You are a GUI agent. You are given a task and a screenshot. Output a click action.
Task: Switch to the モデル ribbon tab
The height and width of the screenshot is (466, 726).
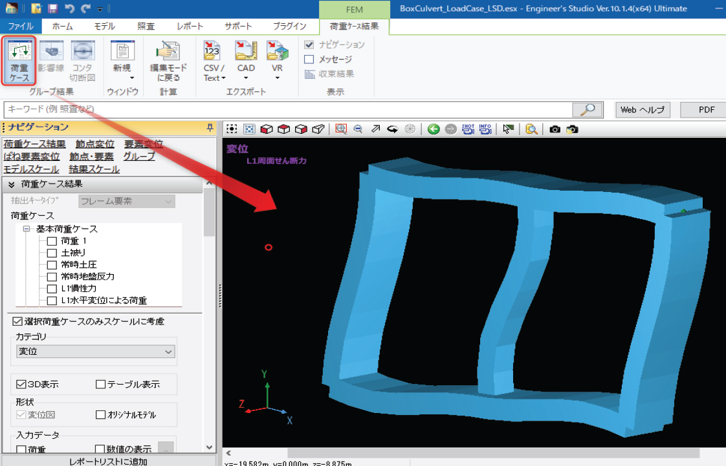105,26
